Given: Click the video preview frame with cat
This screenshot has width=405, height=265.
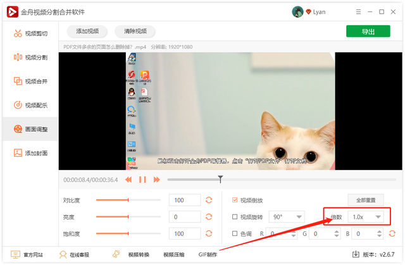Looking at the screenshot, I should pos(230,111).
